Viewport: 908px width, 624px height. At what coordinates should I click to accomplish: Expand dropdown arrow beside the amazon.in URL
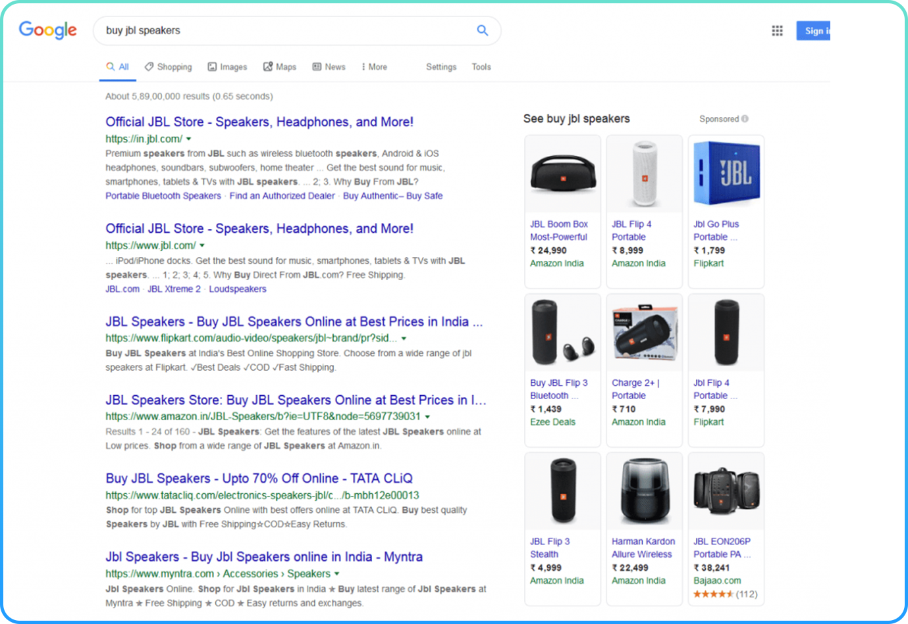point(427,417)
